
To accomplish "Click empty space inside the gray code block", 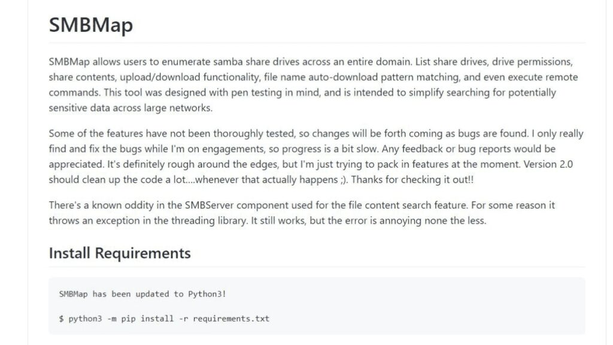I will tap(430, 306).
